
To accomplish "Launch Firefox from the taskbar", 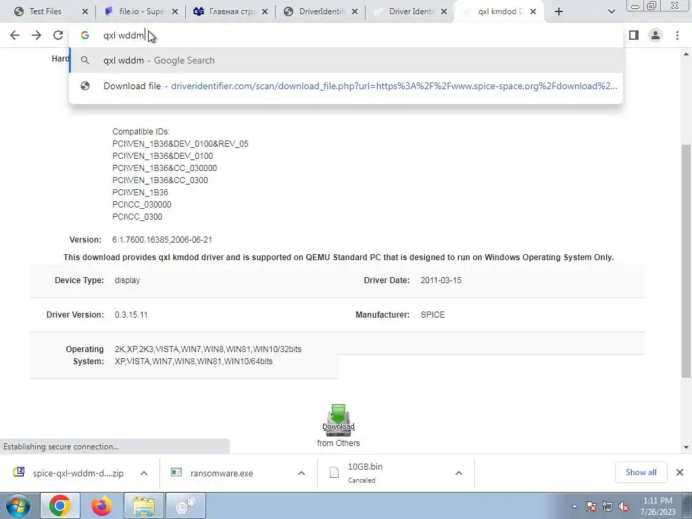I will (x=101, y=505).
